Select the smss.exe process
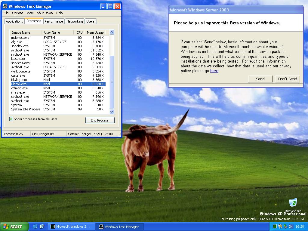This screenshot has height=231, width=308. (58, 92)
